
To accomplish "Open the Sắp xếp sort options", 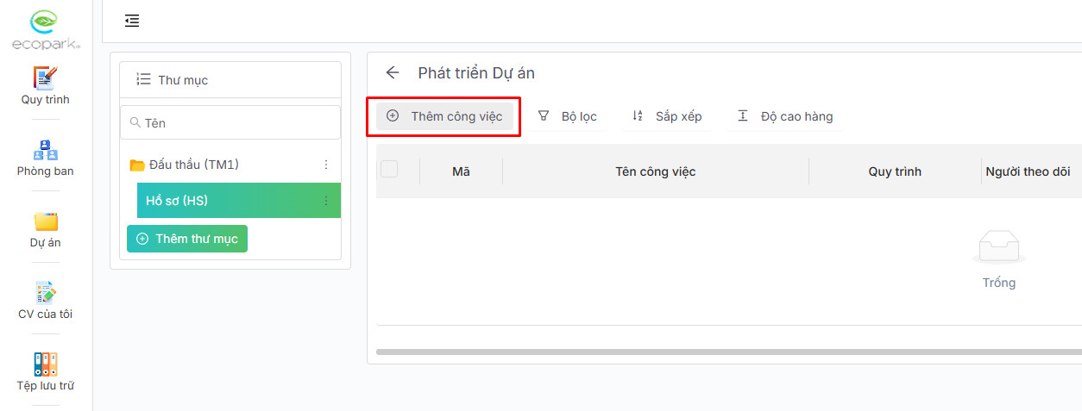I will [667, 116].
